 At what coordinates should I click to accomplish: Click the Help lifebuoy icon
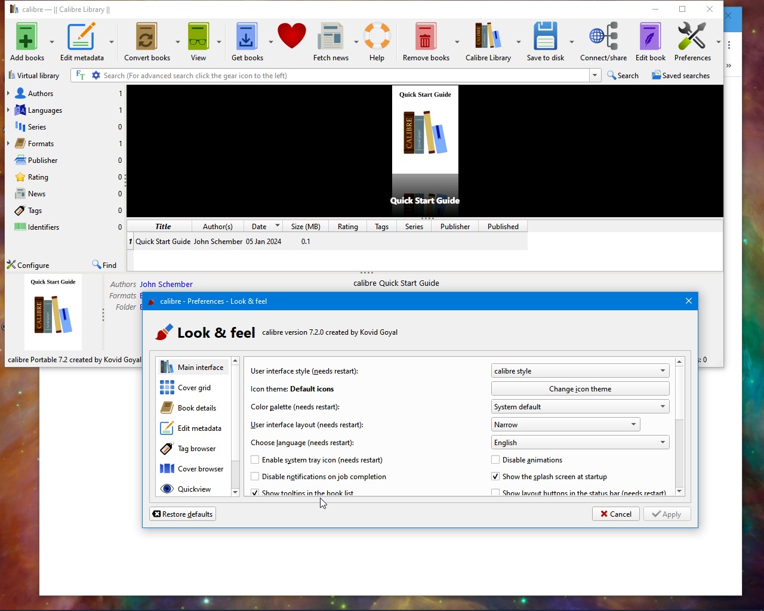pyautogui.click(x=377, y=42)
